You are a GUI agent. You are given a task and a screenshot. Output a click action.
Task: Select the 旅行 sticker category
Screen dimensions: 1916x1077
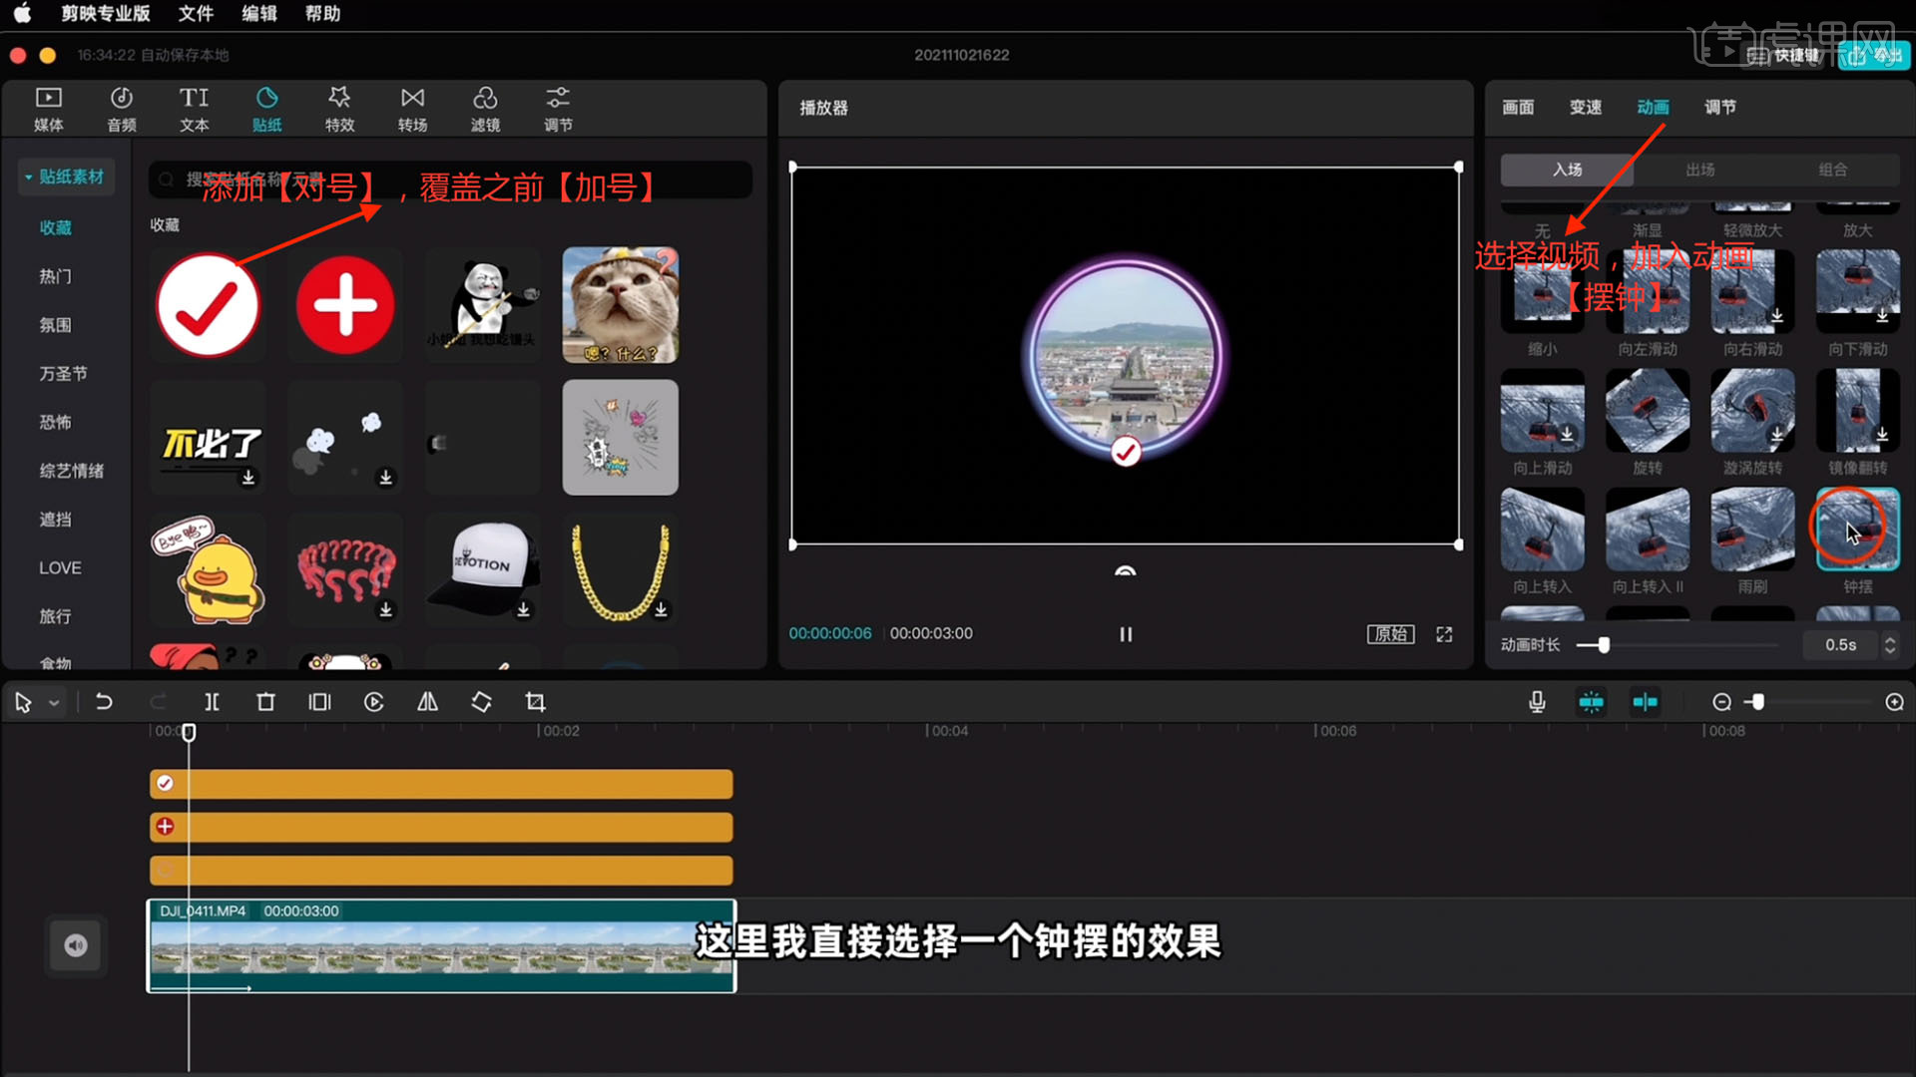click(56, 616)
